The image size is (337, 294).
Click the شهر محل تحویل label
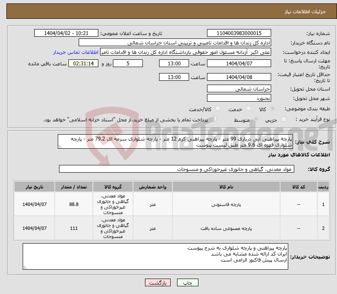312,98
